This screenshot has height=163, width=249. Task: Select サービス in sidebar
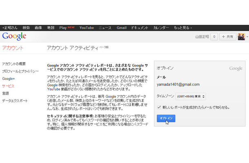click(x=8, y=86)
